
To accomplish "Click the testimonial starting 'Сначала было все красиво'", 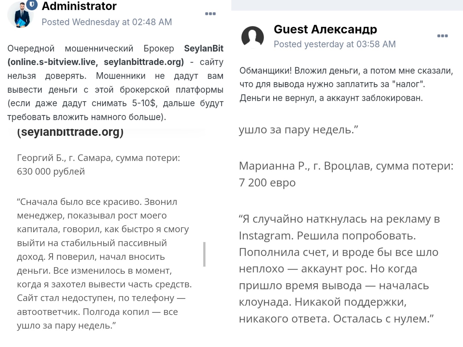I will pyautogui.click(x=104, y=263).
